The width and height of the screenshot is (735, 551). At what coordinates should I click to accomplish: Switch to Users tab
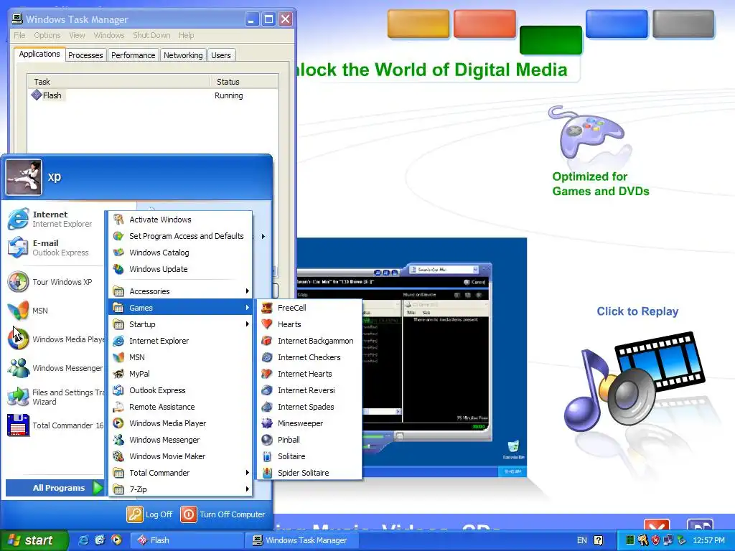pyautogui.click(x=221, y=55)
